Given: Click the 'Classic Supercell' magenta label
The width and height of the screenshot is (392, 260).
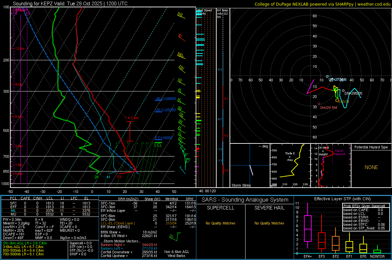Looking at the screenshot, I should pyautogui.click(x=340, y=152).
